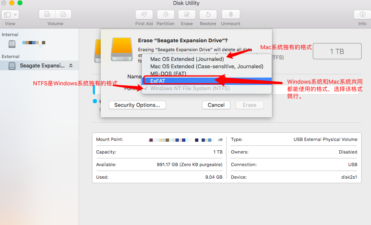This screenshot has width=371, height=225.
Task: Click the Connection 'USB' value
Action: coord(353,164)
